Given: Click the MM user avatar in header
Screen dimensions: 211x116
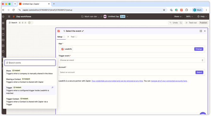Looking at the screenshot, I should (x=105, y=17).
